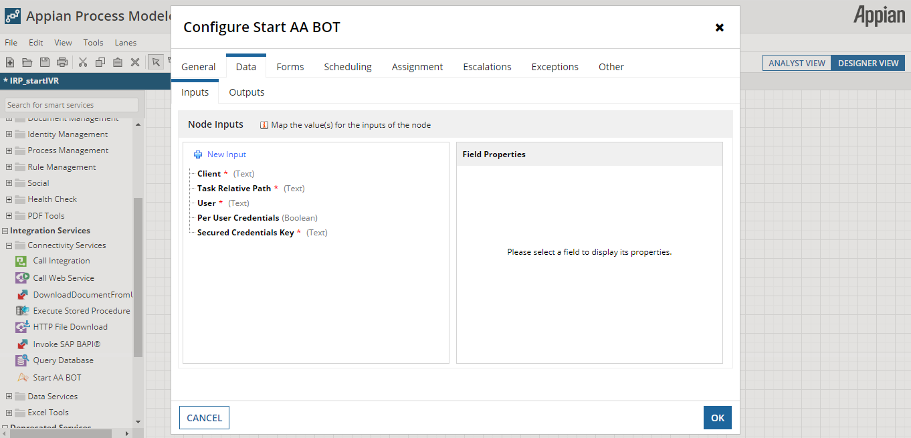
Task: Collapse the Connectivity Services folder
Action: point(9,245)
